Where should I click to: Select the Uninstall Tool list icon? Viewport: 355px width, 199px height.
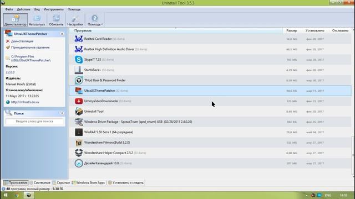click(79, 112)
